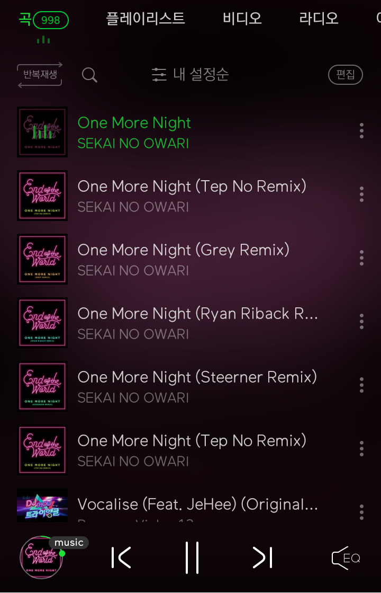Open the 라디오 tab
Viewport: 381px width, 593px height.
point(319,19)
